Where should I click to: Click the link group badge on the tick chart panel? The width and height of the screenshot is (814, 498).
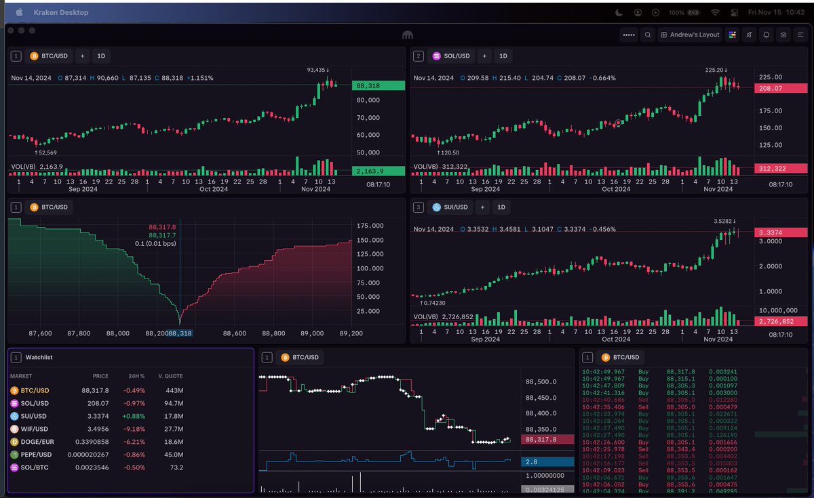(x=267, y=356)
